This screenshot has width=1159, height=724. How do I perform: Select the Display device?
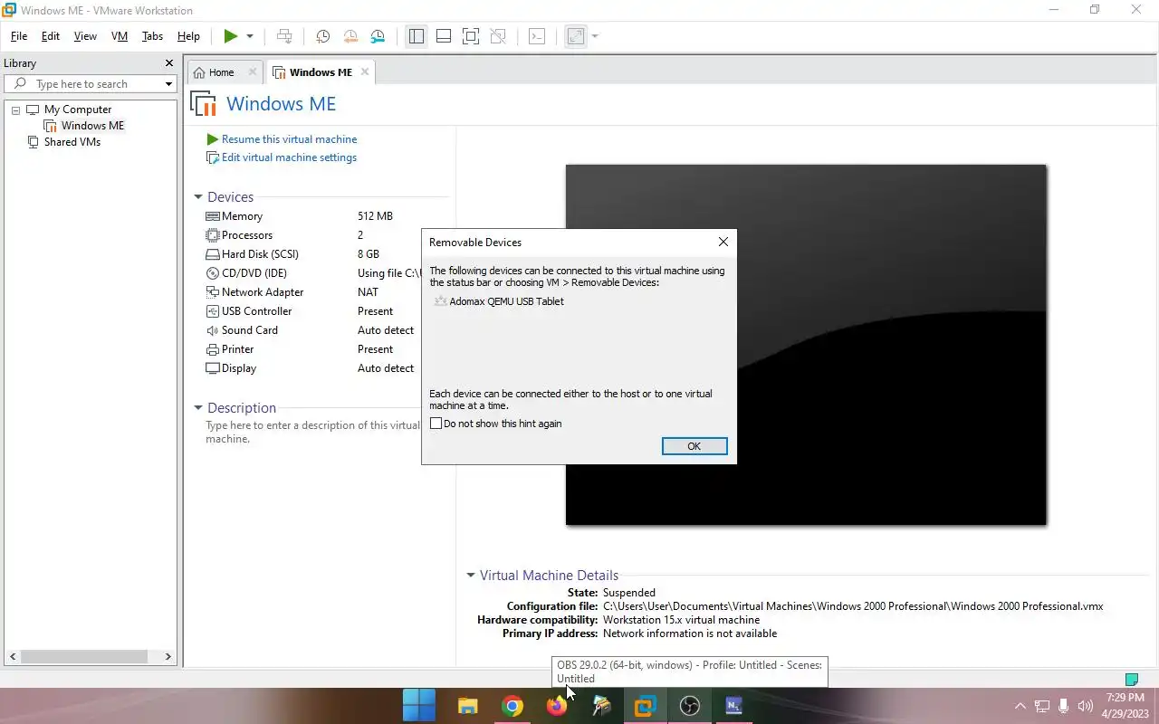tap(312, 368)
